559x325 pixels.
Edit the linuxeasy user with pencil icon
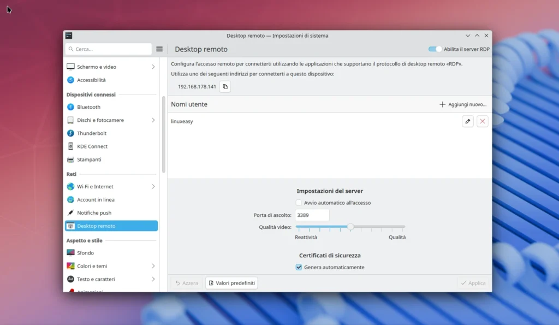468,121
